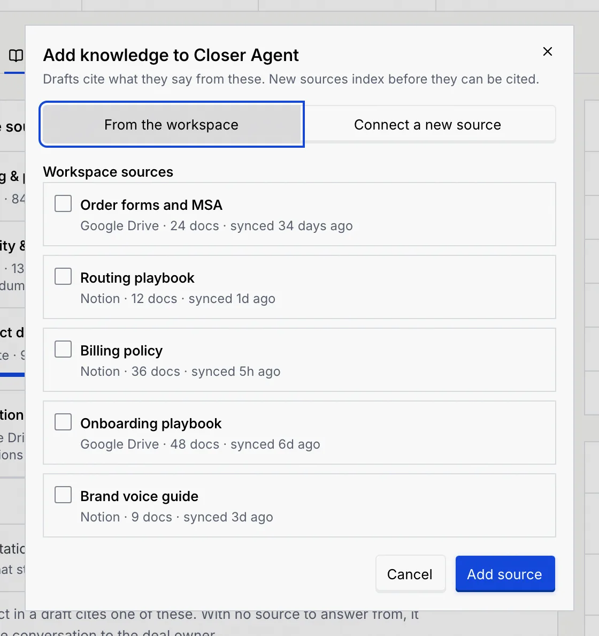Click the Order forms and MSA title
This screenshot has height=636, width=599.
coord(151,205)
